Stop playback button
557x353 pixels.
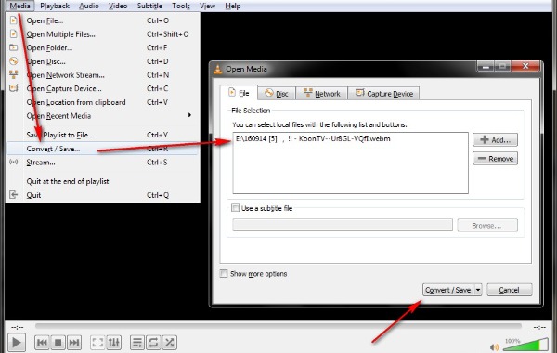pos(58,343)
